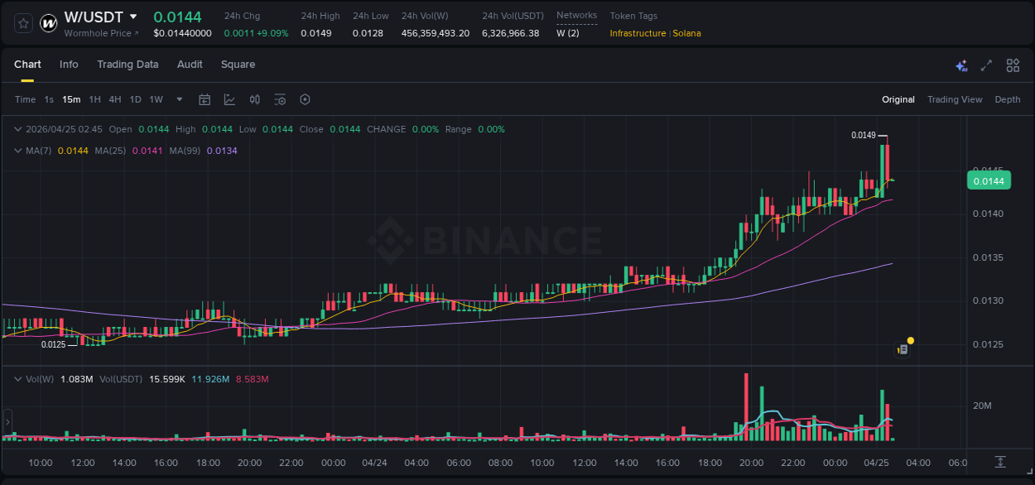Expand the chart with the fullscreen arrows icon
1035x485 pixels.
coord(986,65)
